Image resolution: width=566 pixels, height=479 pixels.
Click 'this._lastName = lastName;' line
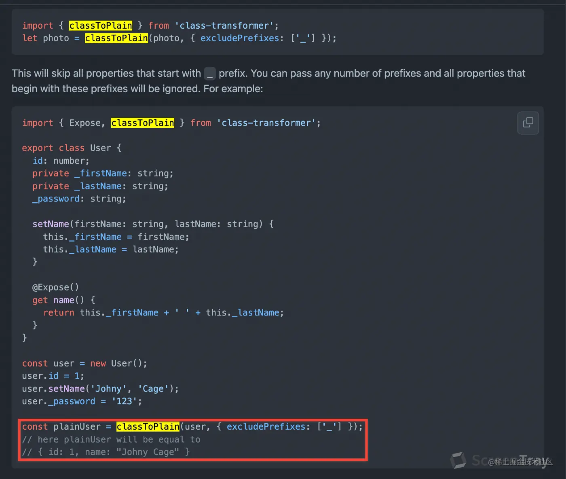[x=111, y=250]
